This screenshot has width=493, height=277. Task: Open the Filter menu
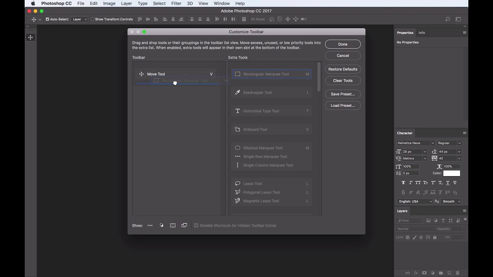tap(176, 3)
